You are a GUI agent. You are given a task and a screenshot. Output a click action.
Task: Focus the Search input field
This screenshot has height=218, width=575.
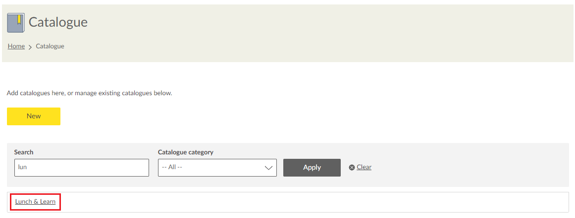click(82, 168)
